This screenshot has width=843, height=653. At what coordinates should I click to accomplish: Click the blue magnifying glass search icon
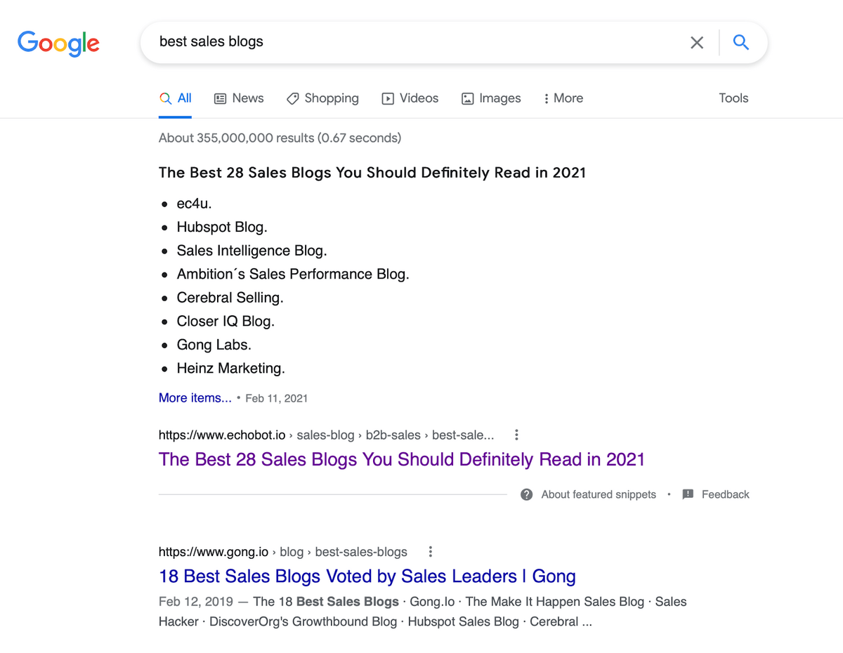click(741, 43)
